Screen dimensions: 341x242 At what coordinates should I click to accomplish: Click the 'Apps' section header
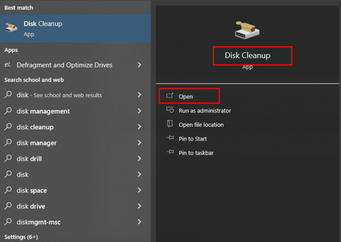(x=11, y=50)
